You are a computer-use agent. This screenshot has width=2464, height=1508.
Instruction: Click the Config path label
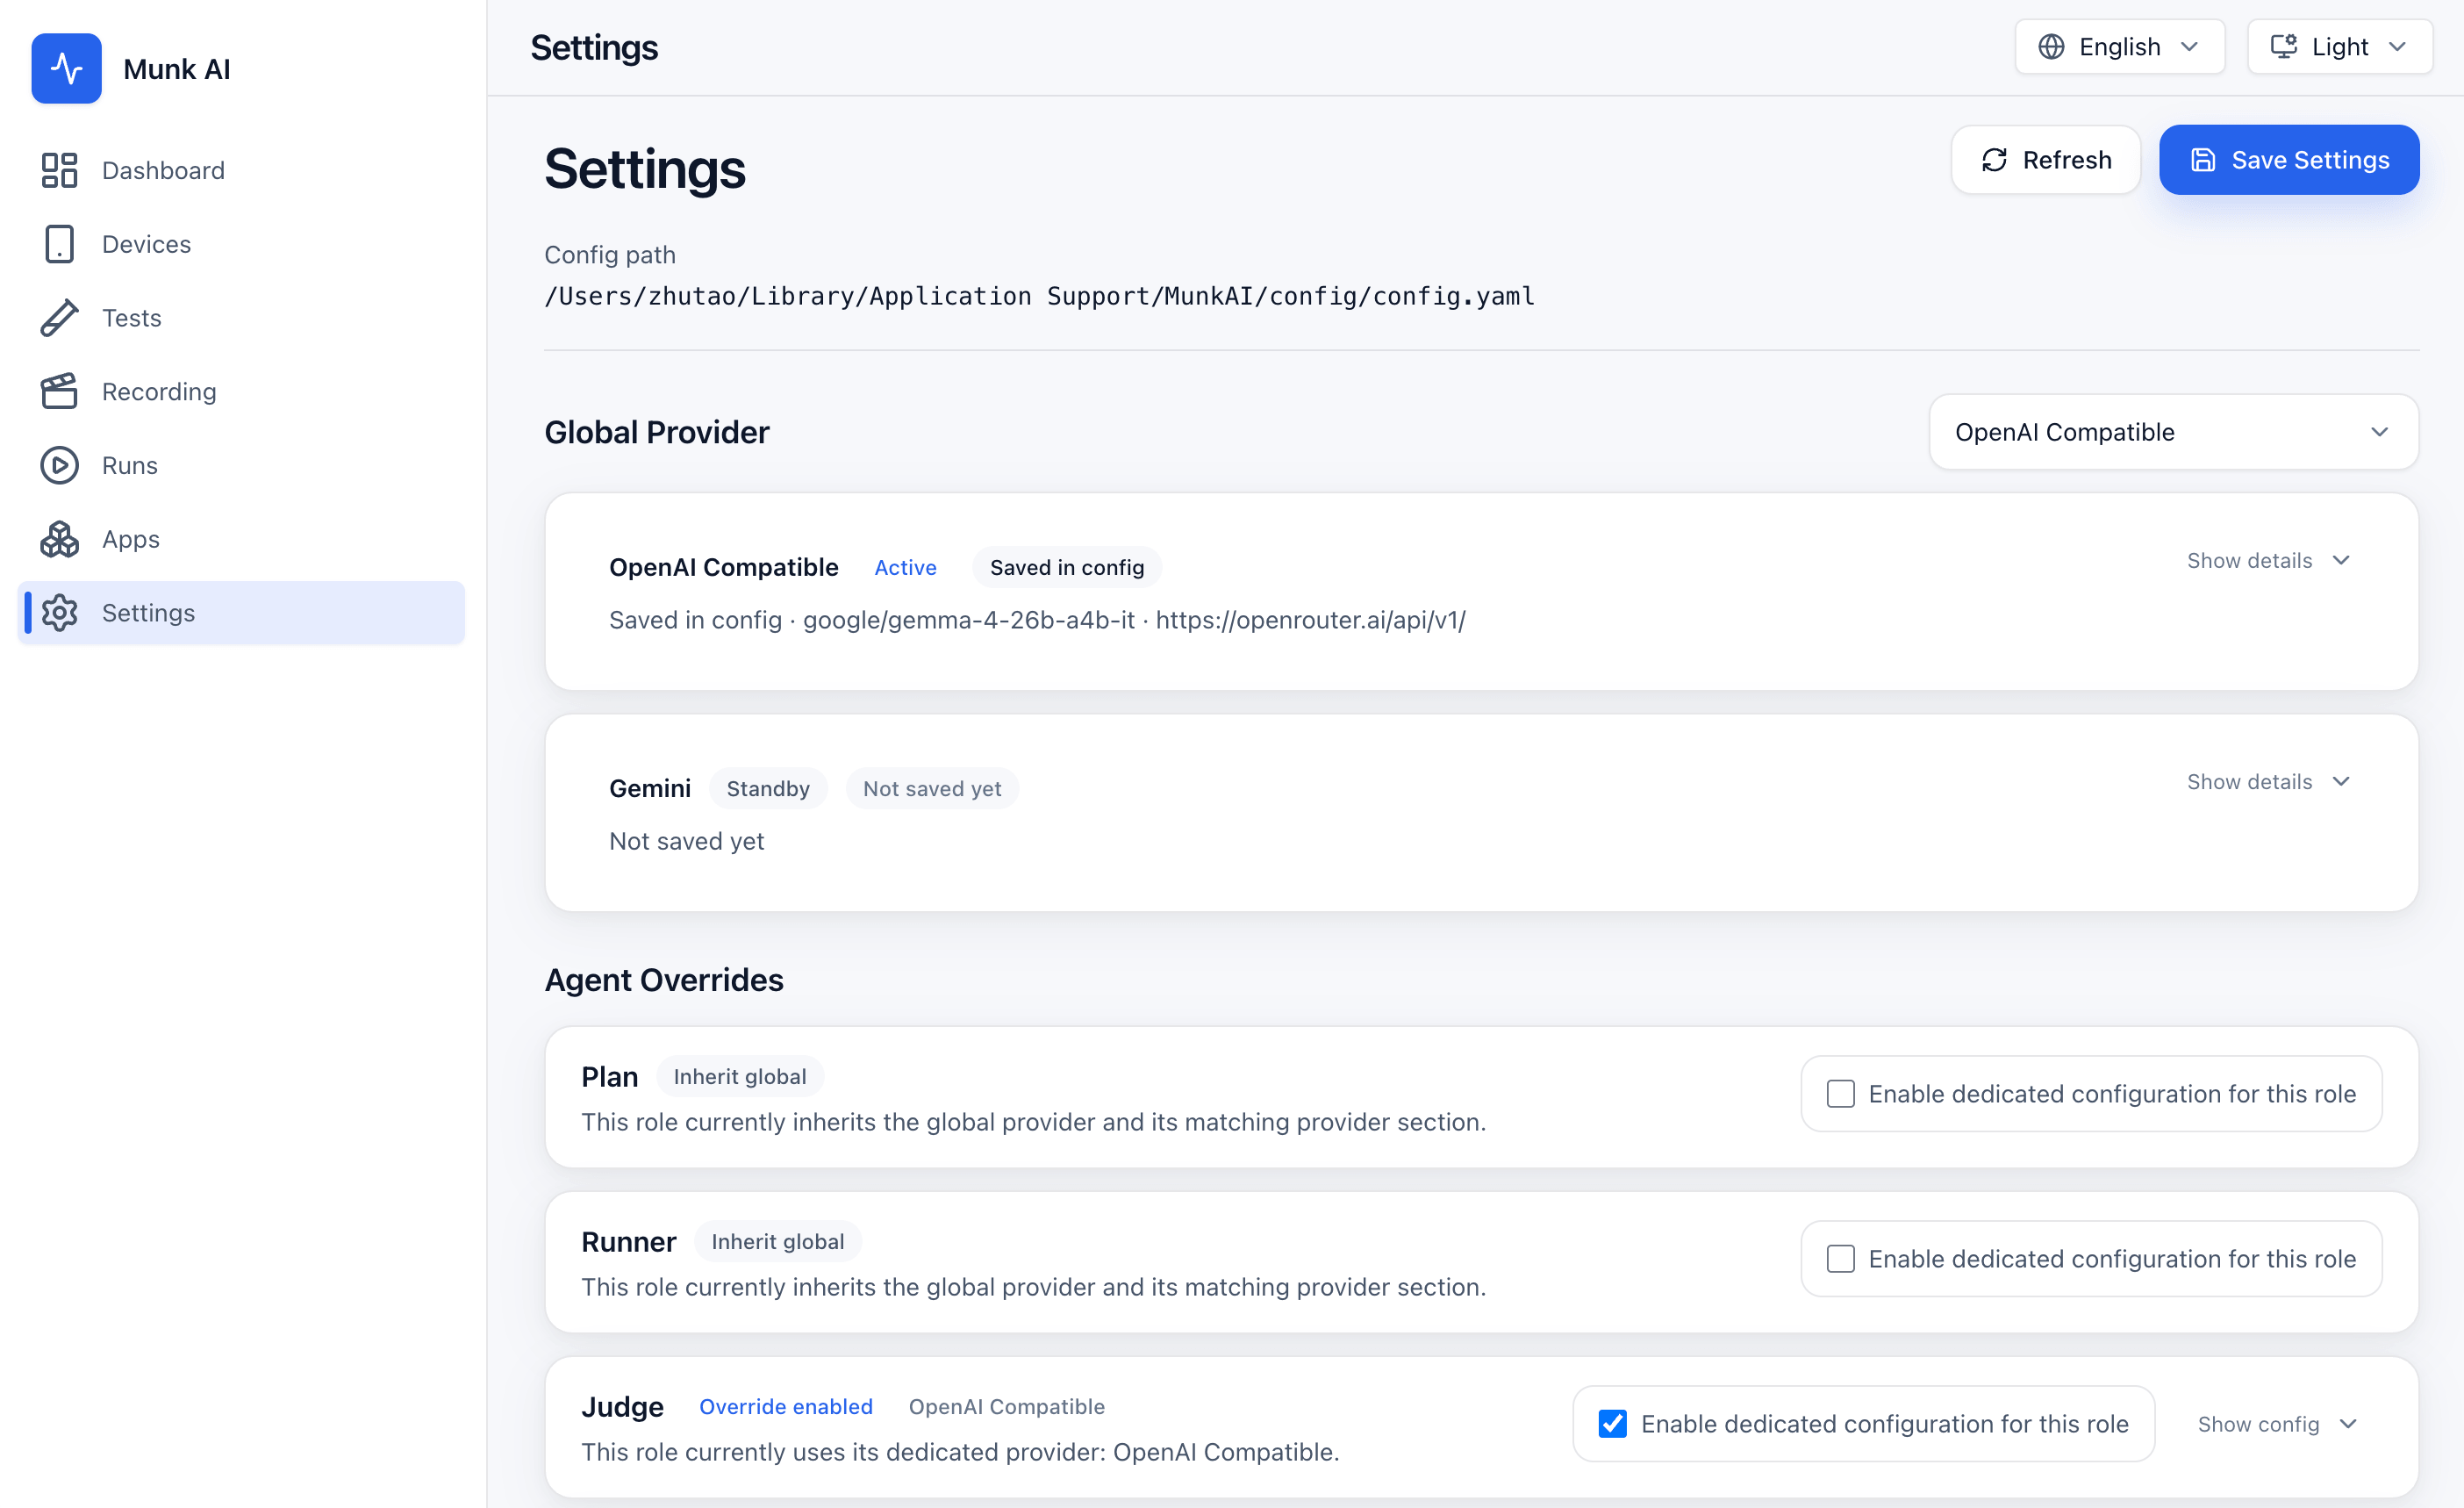pyautogui.click(x=609, y=255)
